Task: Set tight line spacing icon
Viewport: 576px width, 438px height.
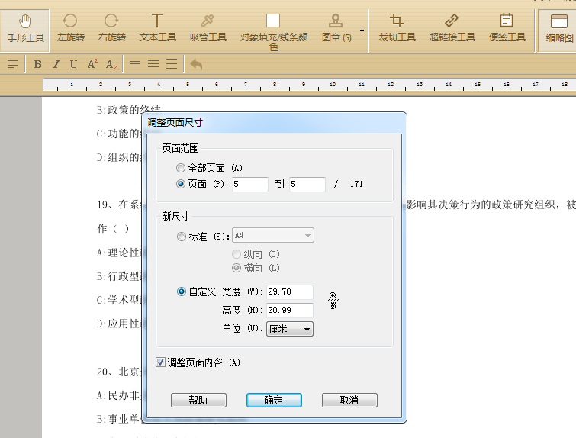Action: [135, 64]
